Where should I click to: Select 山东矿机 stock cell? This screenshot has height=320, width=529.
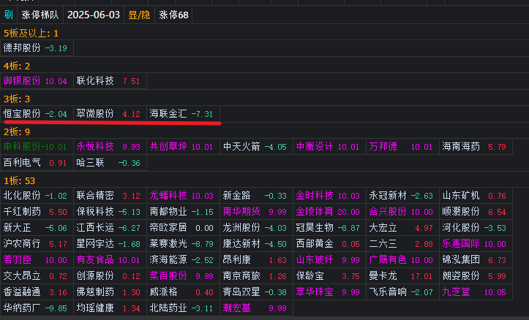(476, 195)
